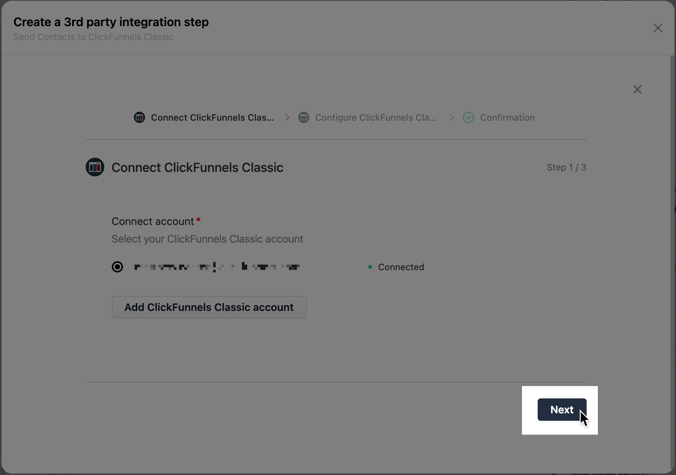Click the Connect ClickFunnels Classic heading

[197, 167]
